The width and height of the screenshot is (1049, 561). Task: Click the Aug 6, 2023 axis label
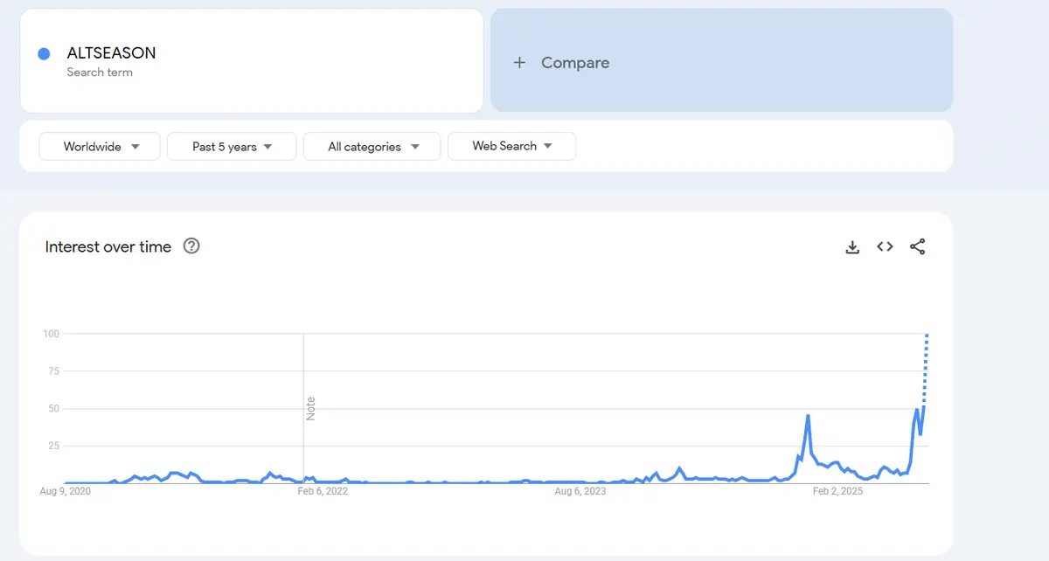coord(580,491)
